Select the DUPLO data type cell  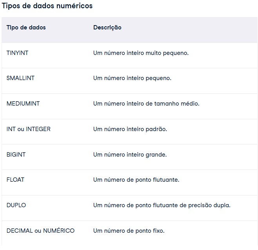click(x=16, y=205)
